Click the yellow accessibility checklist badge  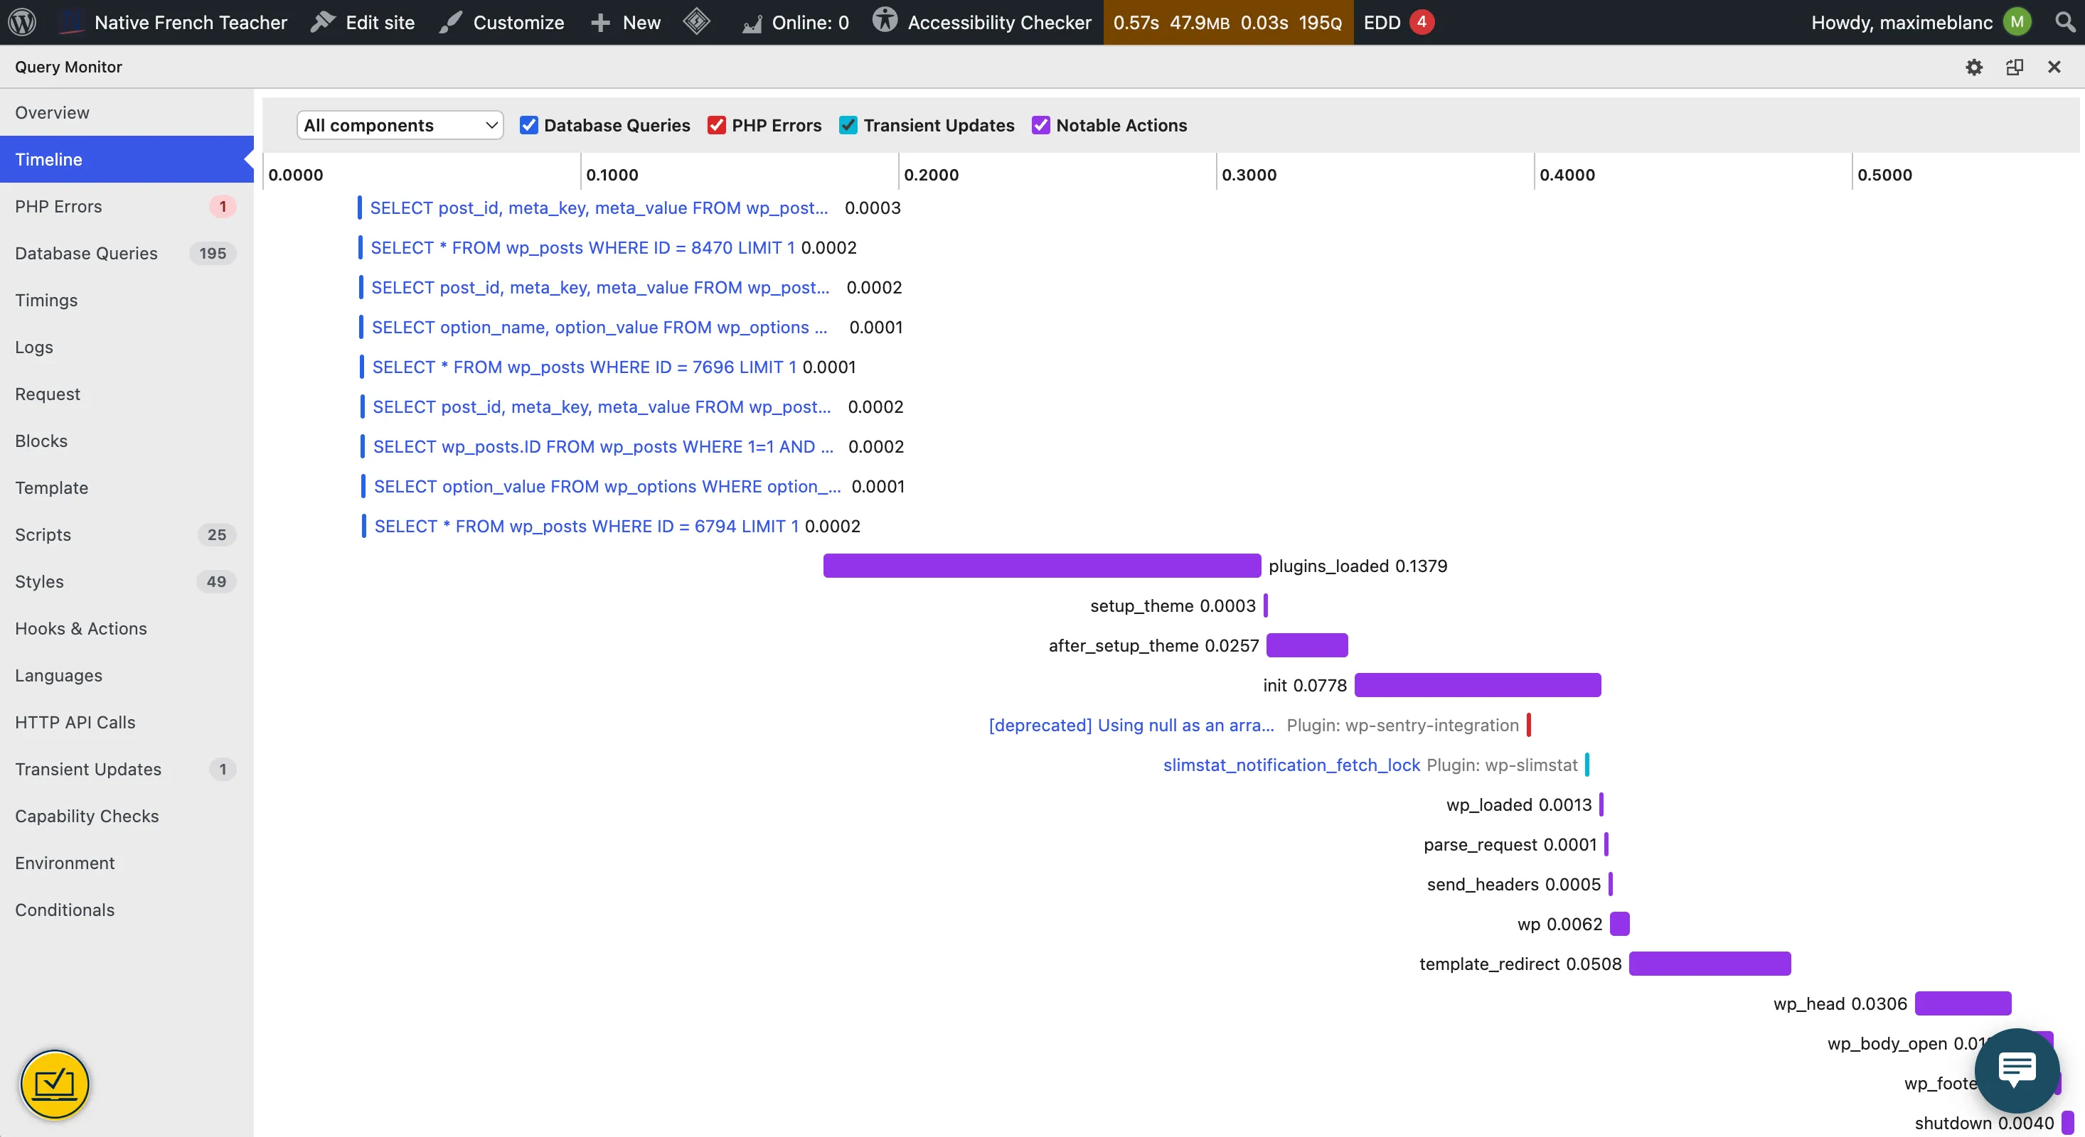(x=55, y=1084)
